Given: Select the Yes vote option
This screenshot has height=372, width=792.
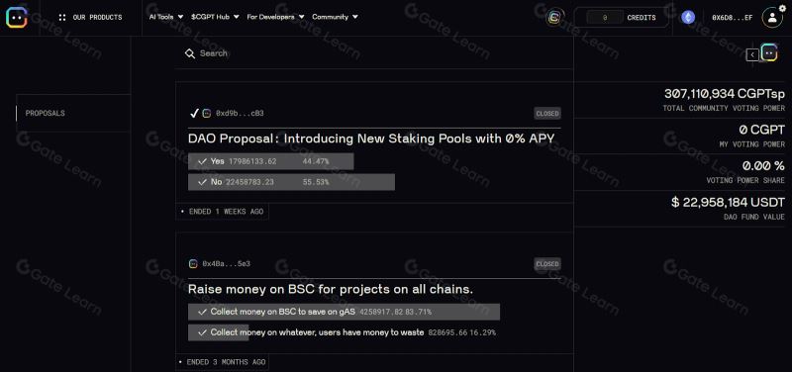Looking at the screenshot, I should pos(270,161).
